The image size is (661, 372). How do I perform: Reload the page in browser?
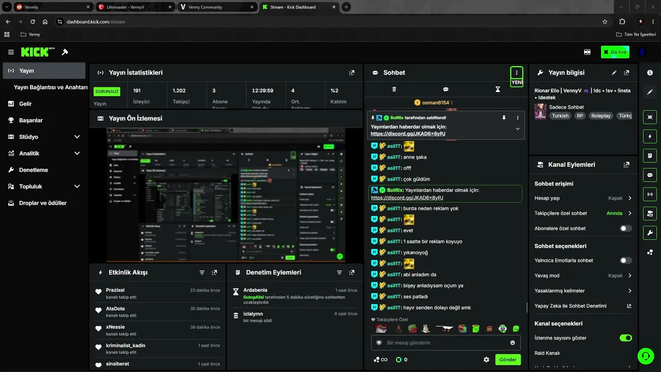[x=33, y=22]
